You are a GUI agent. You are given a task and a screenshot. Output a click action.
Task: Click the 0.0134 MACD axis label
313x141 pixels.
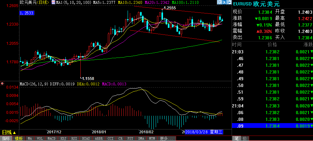tap(12, 87)
